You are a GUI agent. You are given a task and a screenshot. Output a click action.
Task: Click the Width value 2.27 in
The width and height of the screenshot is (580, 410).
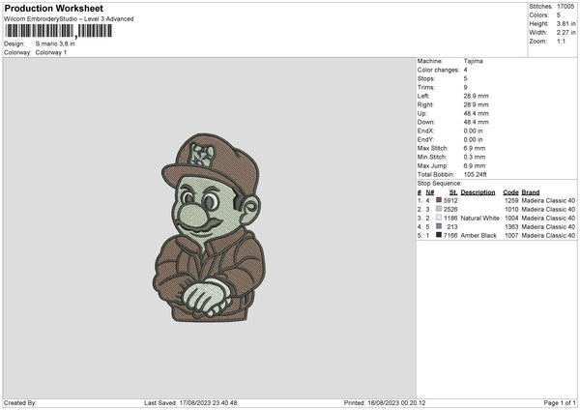coord(565,33)
